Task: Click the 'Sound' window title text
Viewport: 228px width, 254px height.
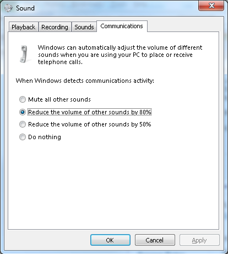Action: [25, 8]
